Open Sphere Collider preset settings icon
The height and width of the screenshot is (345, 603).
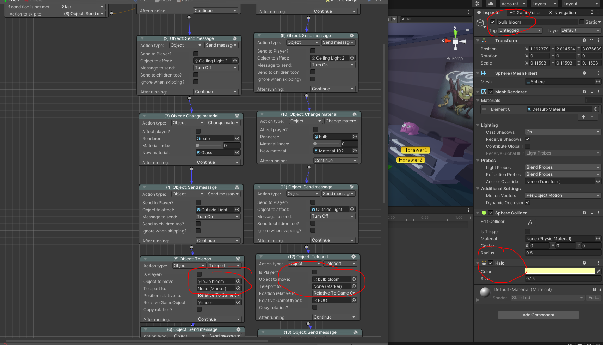pos(591,213)
